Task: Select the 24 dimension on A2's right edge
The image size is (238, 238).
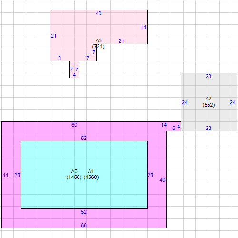Action: 233,102
